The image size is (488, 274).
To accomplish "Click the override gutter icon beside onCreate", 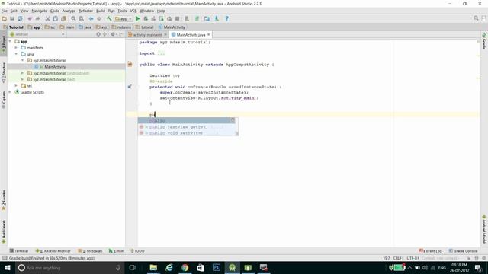I will [130, 87].
